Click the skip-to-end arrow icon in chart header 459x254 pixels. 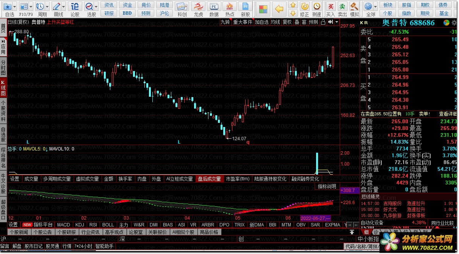click(331, 22)
